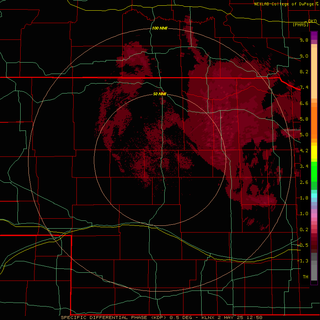
Task: Click the DKD label near the legend
Action: 312,21
